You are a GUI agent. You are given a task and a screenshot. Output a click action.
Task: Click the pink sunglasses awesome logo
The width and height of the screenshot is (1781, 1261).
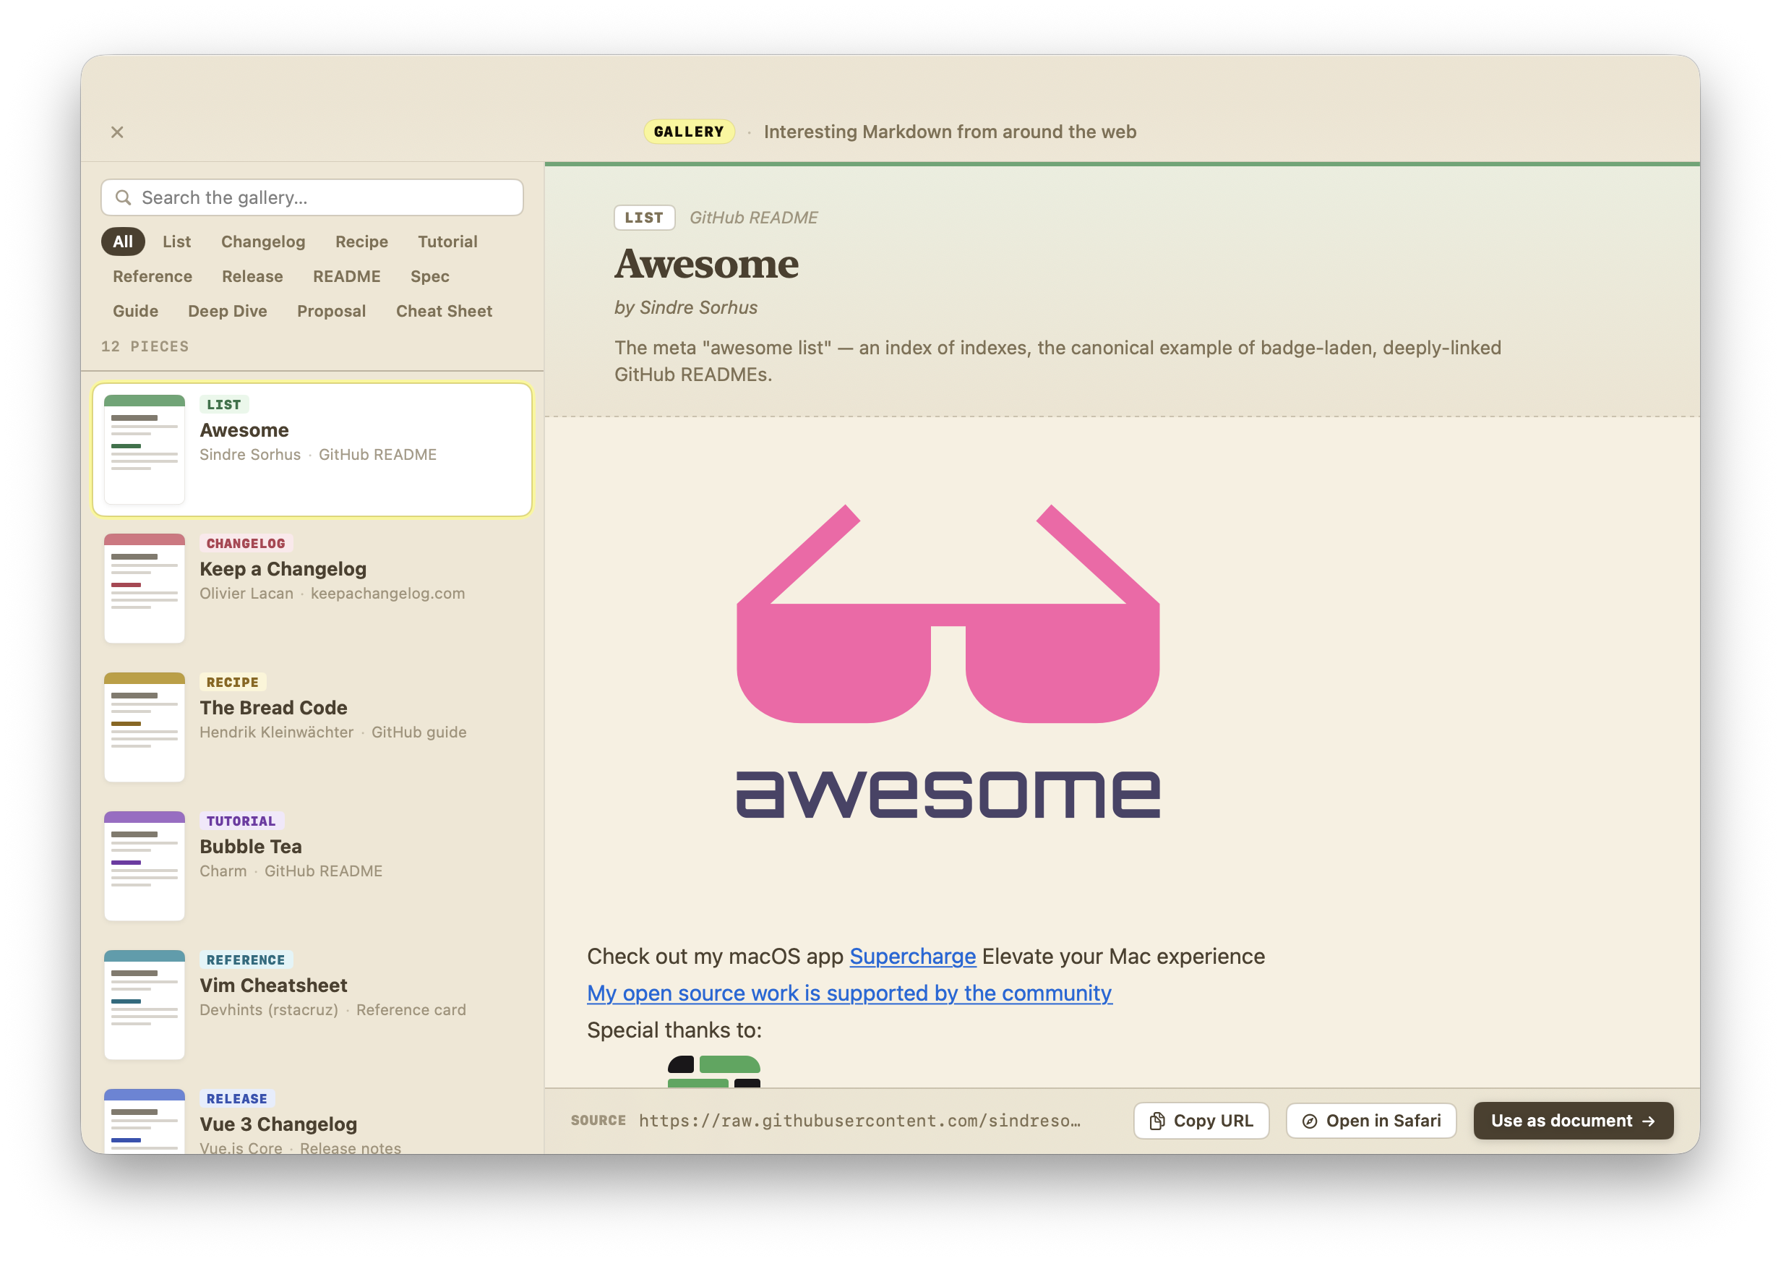(948, 661)
